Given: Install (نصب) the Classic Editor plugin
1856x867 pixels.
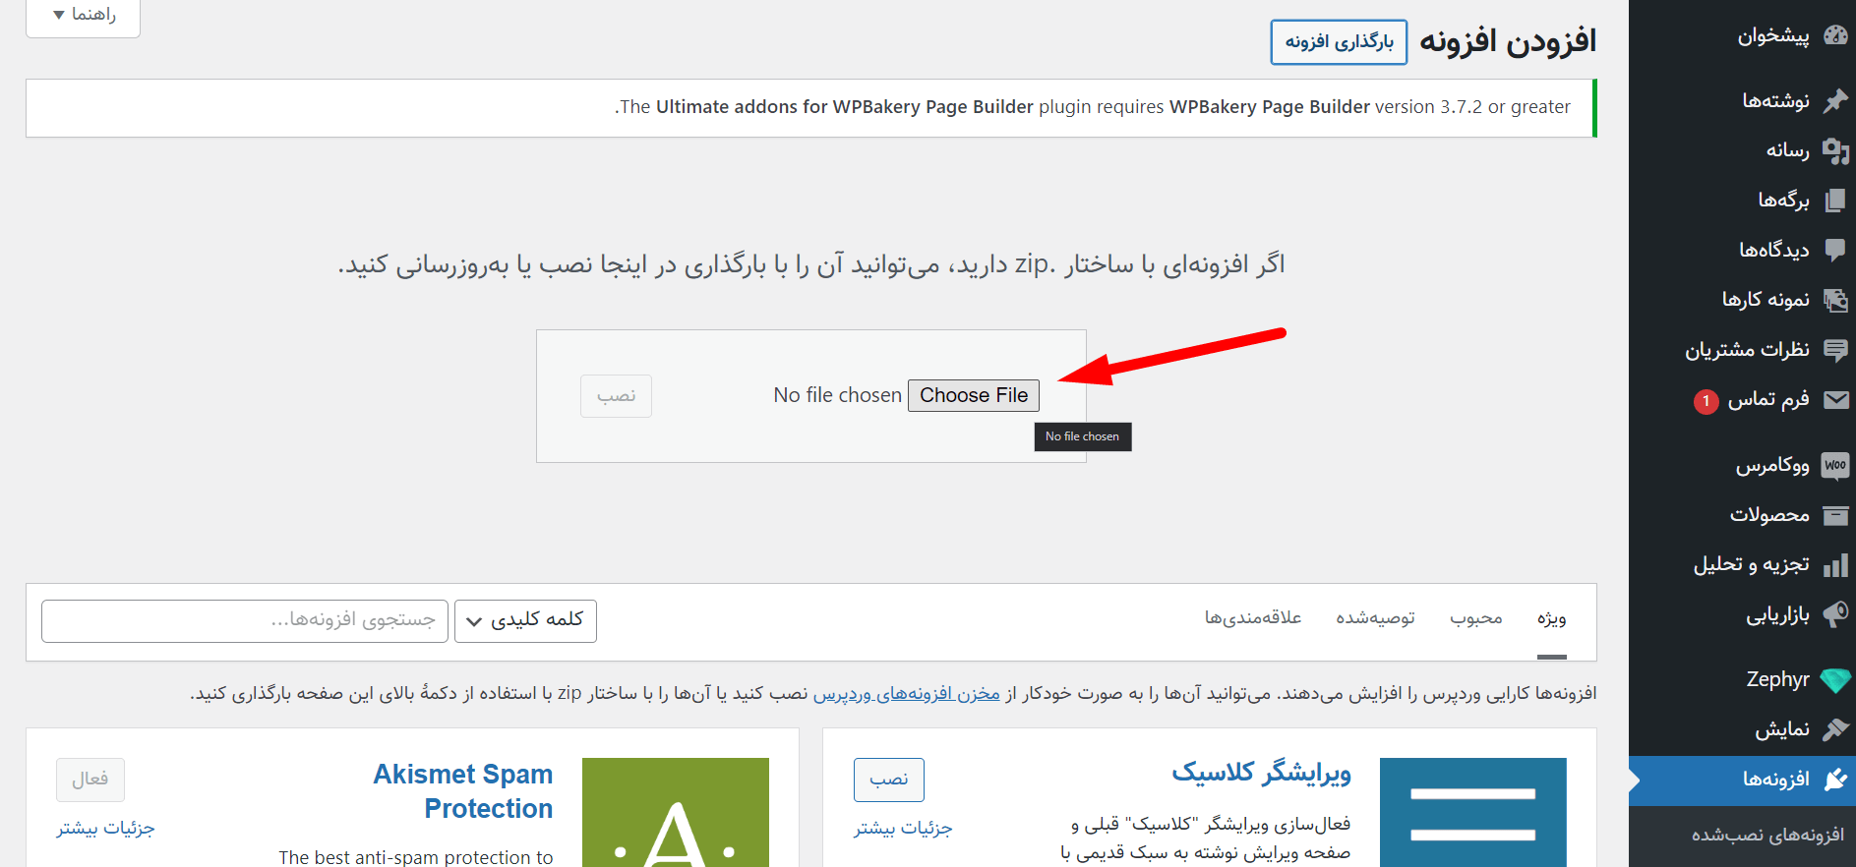Looking at the screenshot, I should [x=889, y=780].
